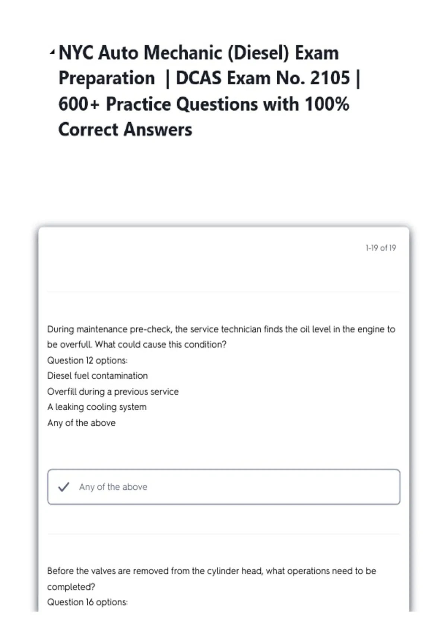This screenshot has height=634, width=447.
Task: Choose the 'A leaking cooling system' option
Action: (x=97, y=407)
